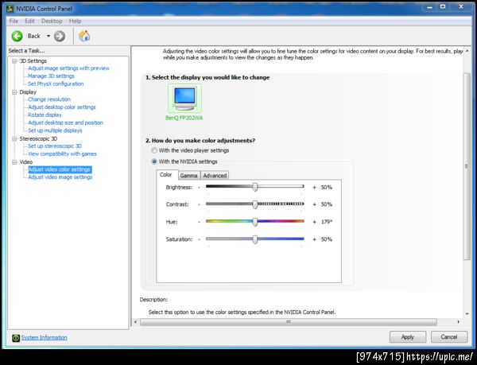
Task: Click the Hue slider thumb
Action: pyautogui.click(x=255, y=222)
